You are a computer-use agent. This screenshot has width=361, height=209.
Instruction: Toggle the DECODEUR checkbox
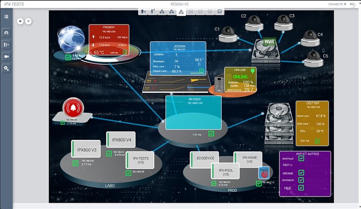301,180
